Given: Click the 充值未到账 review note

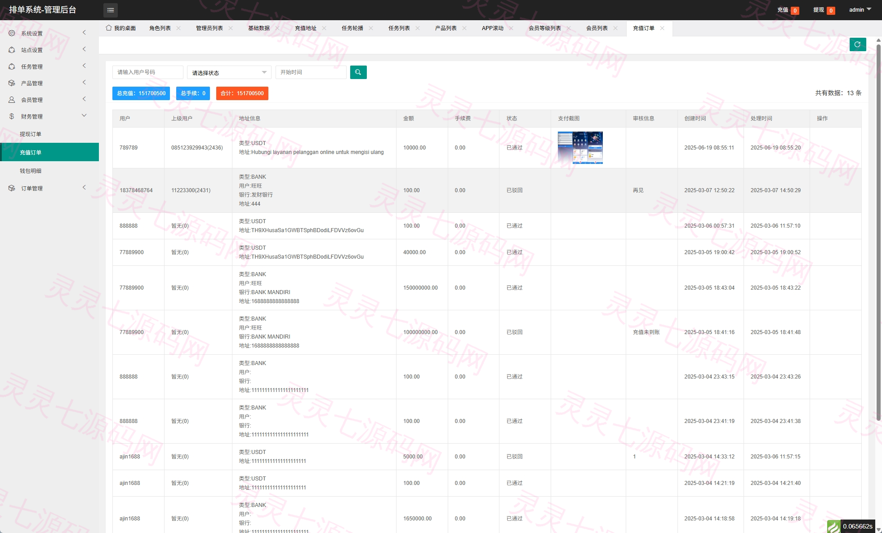Looking at the screenshot, I should click(646, 332).
